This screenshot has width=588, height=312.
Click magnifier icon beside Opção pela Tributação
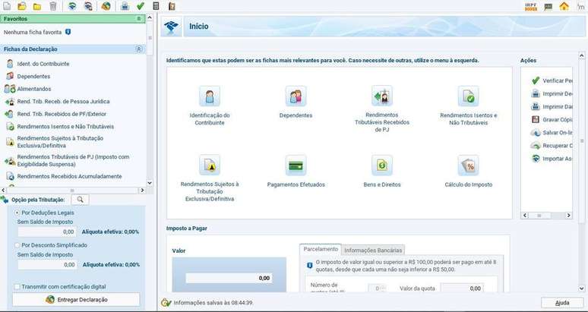click(x=79, y=200)
